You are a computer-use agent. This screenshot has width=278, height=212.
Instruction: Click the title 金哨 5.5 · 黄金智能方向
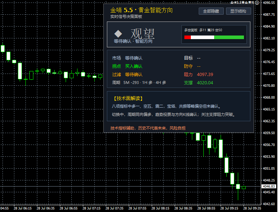pyautogui.click(x=141, y=10)
